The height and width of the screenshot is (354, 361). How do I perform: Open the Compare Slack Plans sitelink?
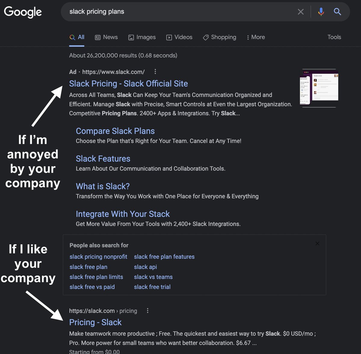[x=115, y=131]
